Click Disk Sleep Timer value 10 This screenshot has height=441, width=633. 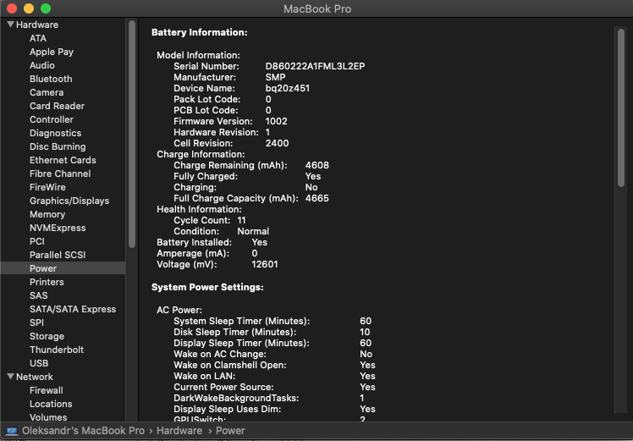pyautogui.click(x=365, y=333)
